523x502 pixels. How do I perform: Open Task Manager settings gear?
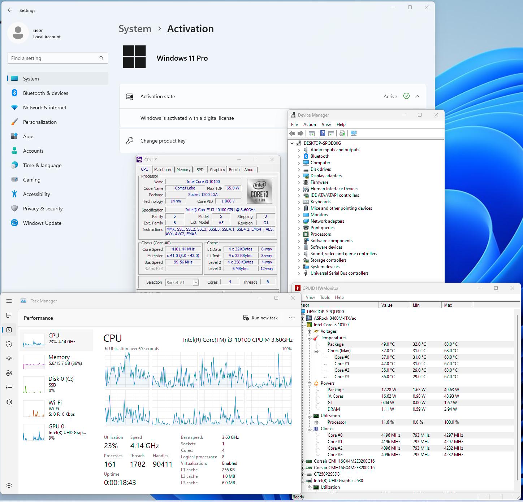9,485
